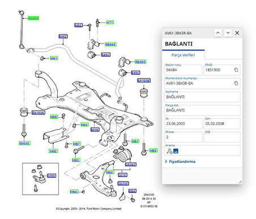Go to the next part with the down arrow
The height and width of the screenshot is (219, 256).
pos(228,33)
